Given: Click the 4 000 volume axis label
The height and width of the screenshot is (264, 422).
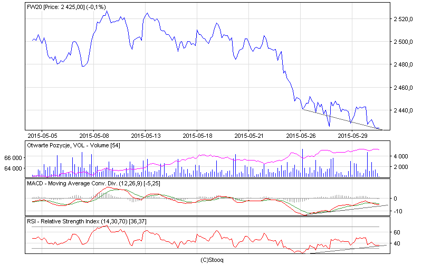Looking at the screenshot, I should 401,156.
